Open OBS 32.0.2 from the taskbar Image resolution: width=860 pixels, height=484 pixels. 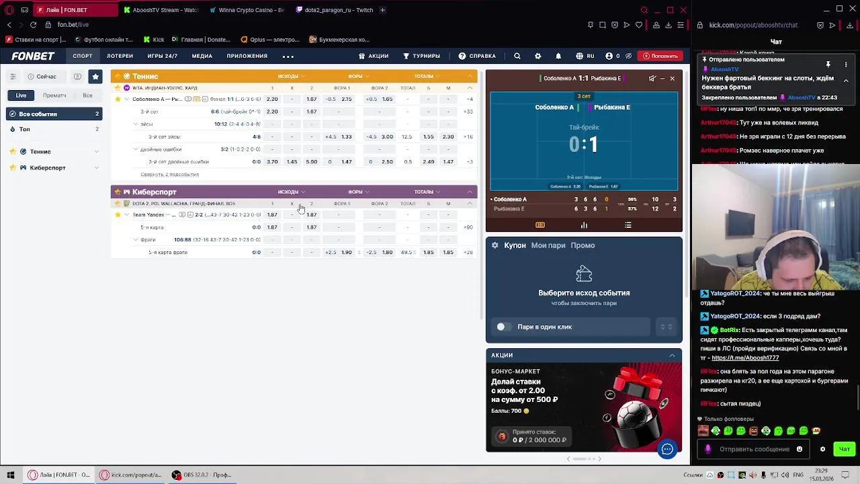201,475
